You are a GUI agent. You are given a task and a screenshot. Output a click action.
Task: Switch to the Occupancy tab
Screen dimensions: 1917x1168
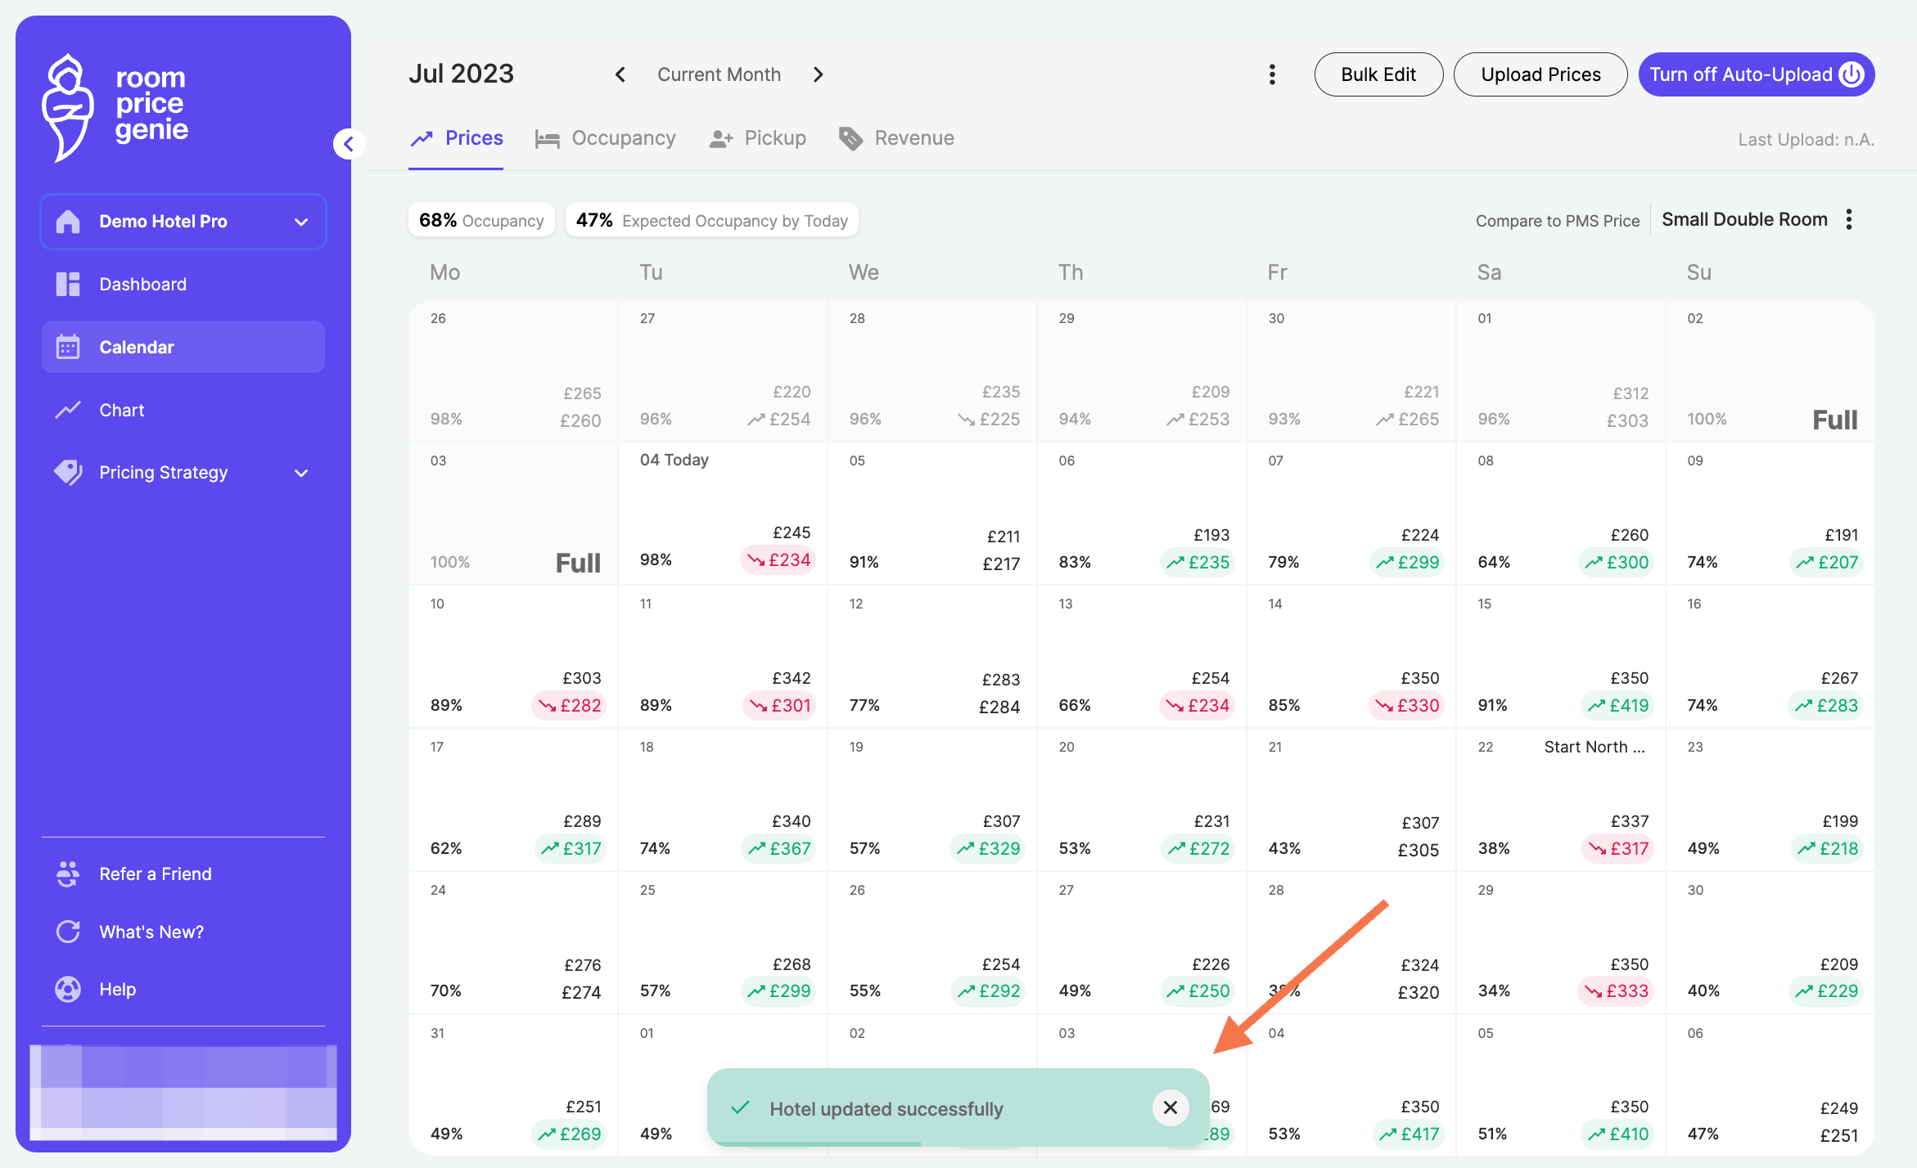tap(606, 138)
